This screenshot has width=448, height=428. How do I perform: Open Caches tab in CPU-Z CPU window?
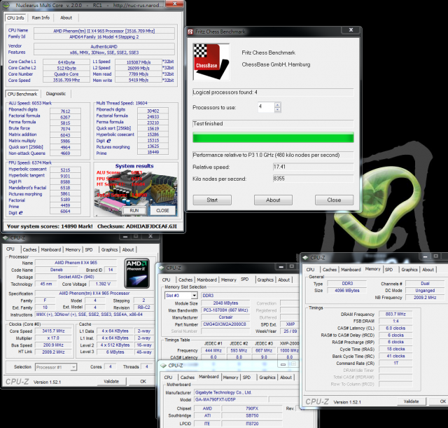[29, 249]
